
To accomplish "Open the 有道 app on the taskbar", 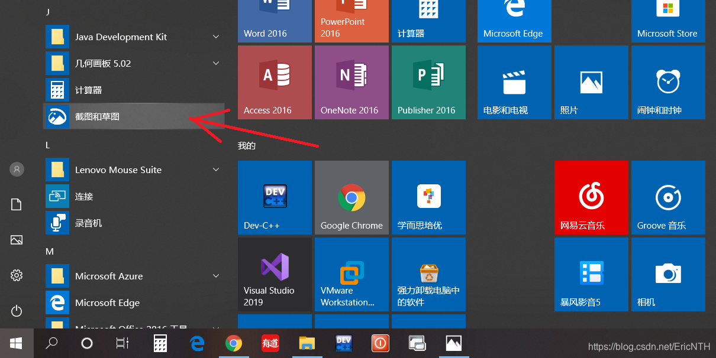I will (x=270, y=343).
